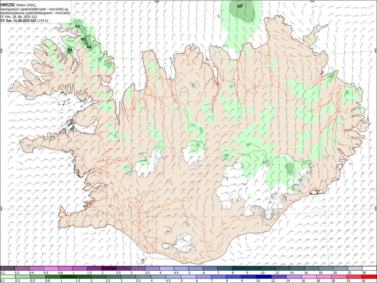Click the dusky purple 0.2–0.3 upper legend swatch
Image resolution: width=377 pixels, height=283 pixels.
coord(7,268)
